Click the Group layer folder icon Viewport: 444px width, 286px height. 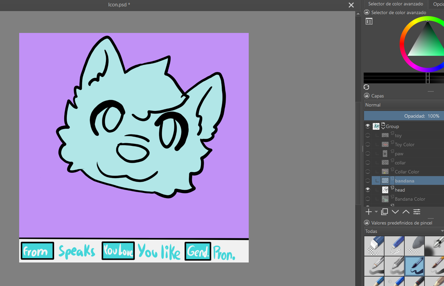[383, 124]
